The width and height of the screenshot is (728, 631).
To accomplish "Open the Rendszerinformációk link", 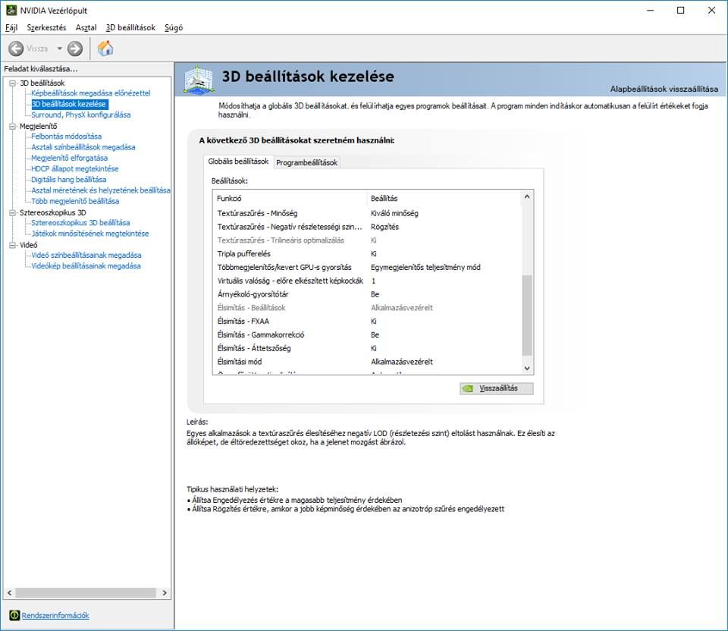I will tap(55, 615).
